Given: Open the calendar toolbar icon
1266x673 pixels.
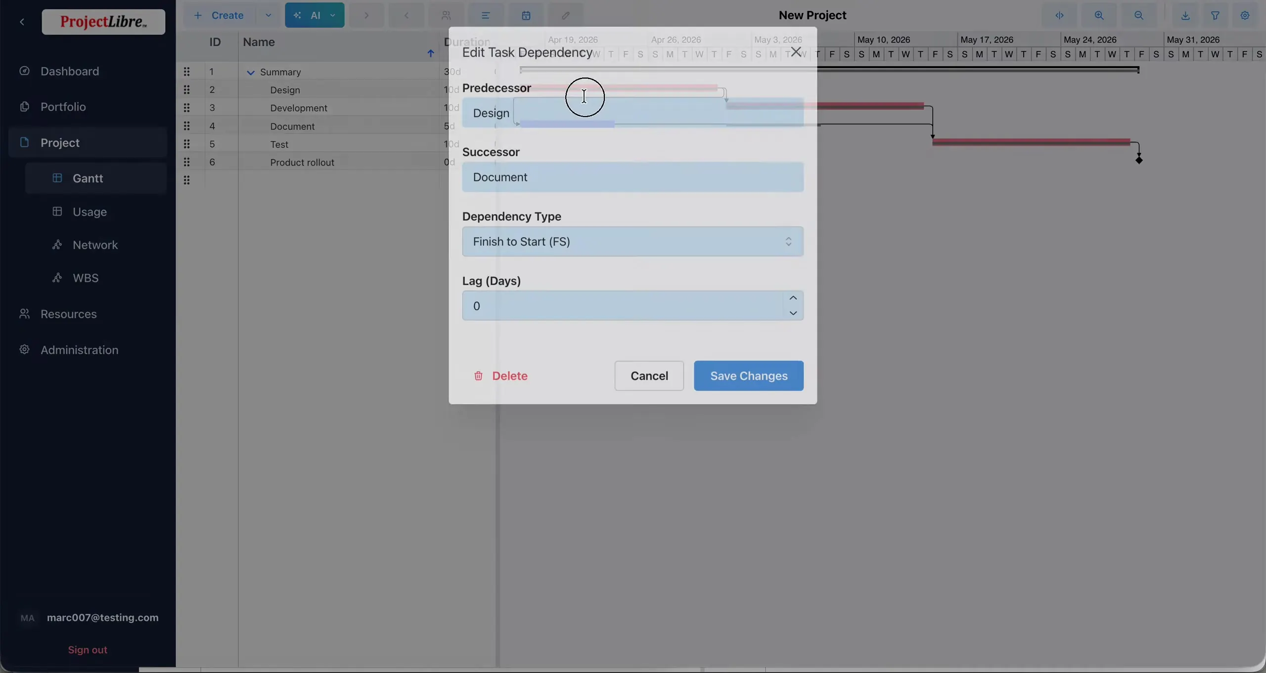Looking at the screenshot, I should (x=526, y=15).
